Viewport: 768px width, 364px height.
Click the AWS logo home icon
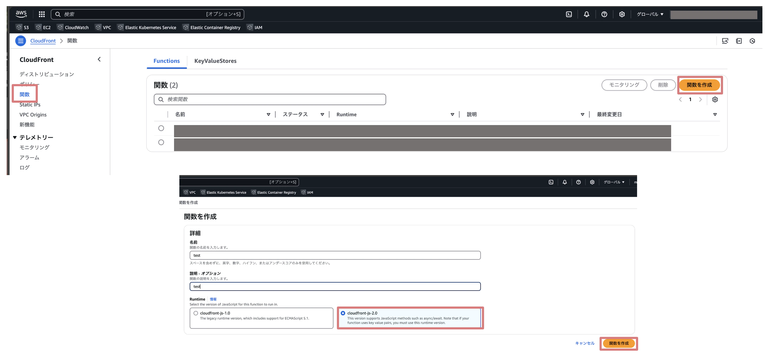pyautogui.click(x=21, y=14)
